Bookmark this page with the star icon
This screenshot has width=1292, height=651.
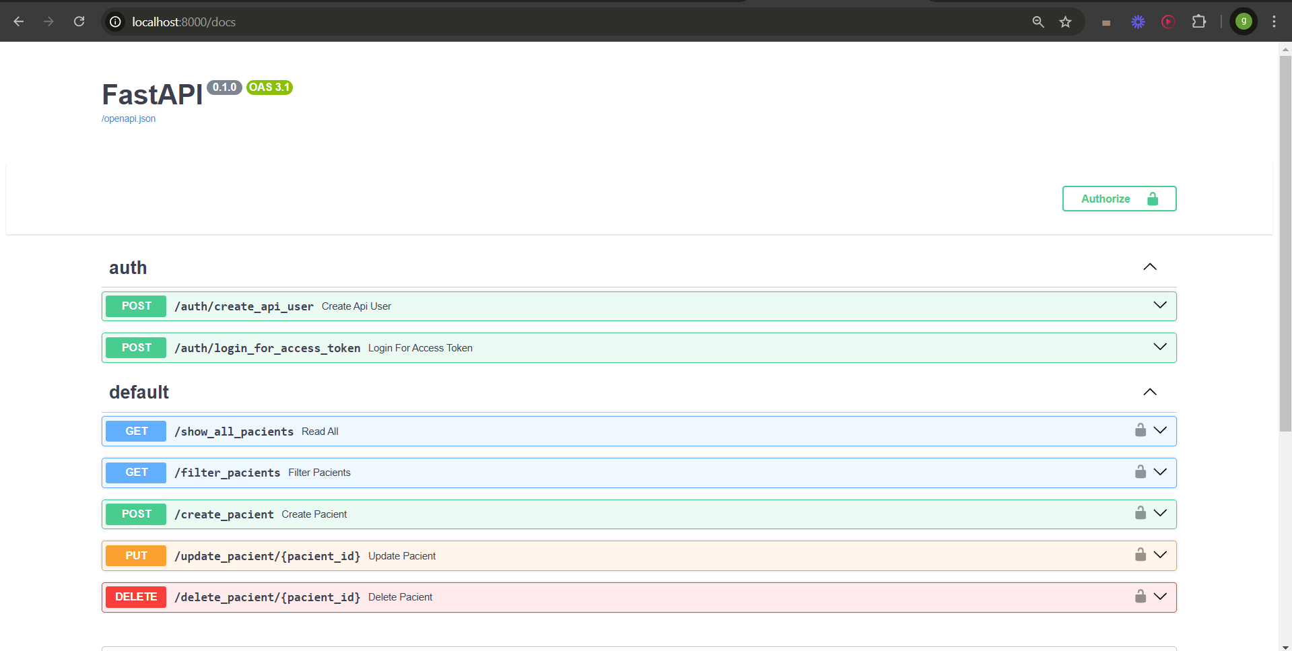1066,21
